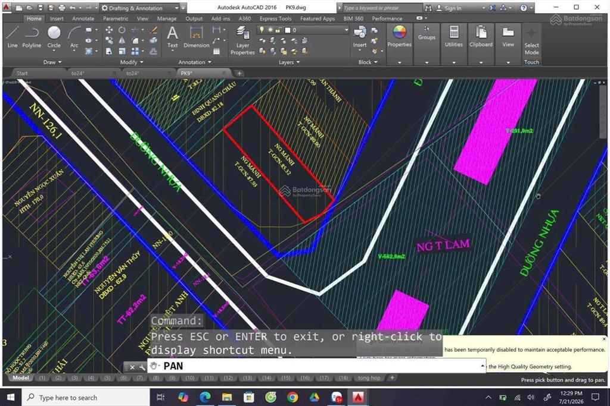Click the Sign In button
Viewport: 610px width, 406px height.
(x=453, y=8)
